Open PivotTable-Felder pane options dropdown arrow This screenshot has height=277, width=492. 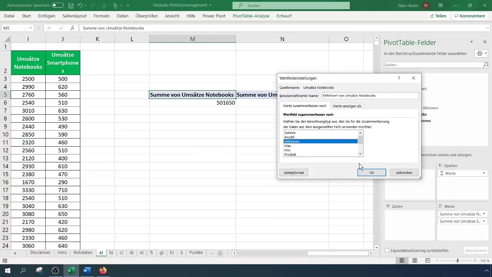[x=472, y=42]
